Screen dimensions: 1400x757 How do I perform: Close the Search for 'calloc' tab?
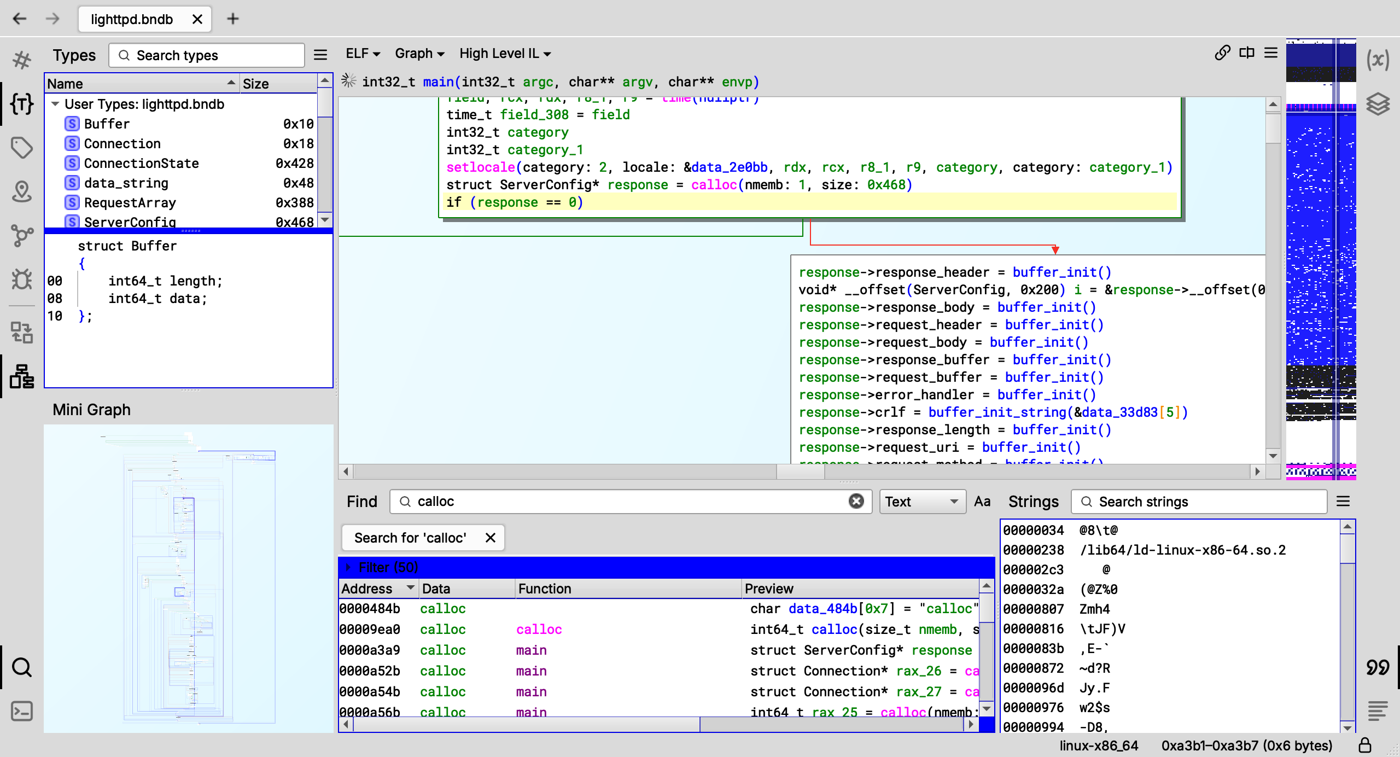click(x=491, y=538)
